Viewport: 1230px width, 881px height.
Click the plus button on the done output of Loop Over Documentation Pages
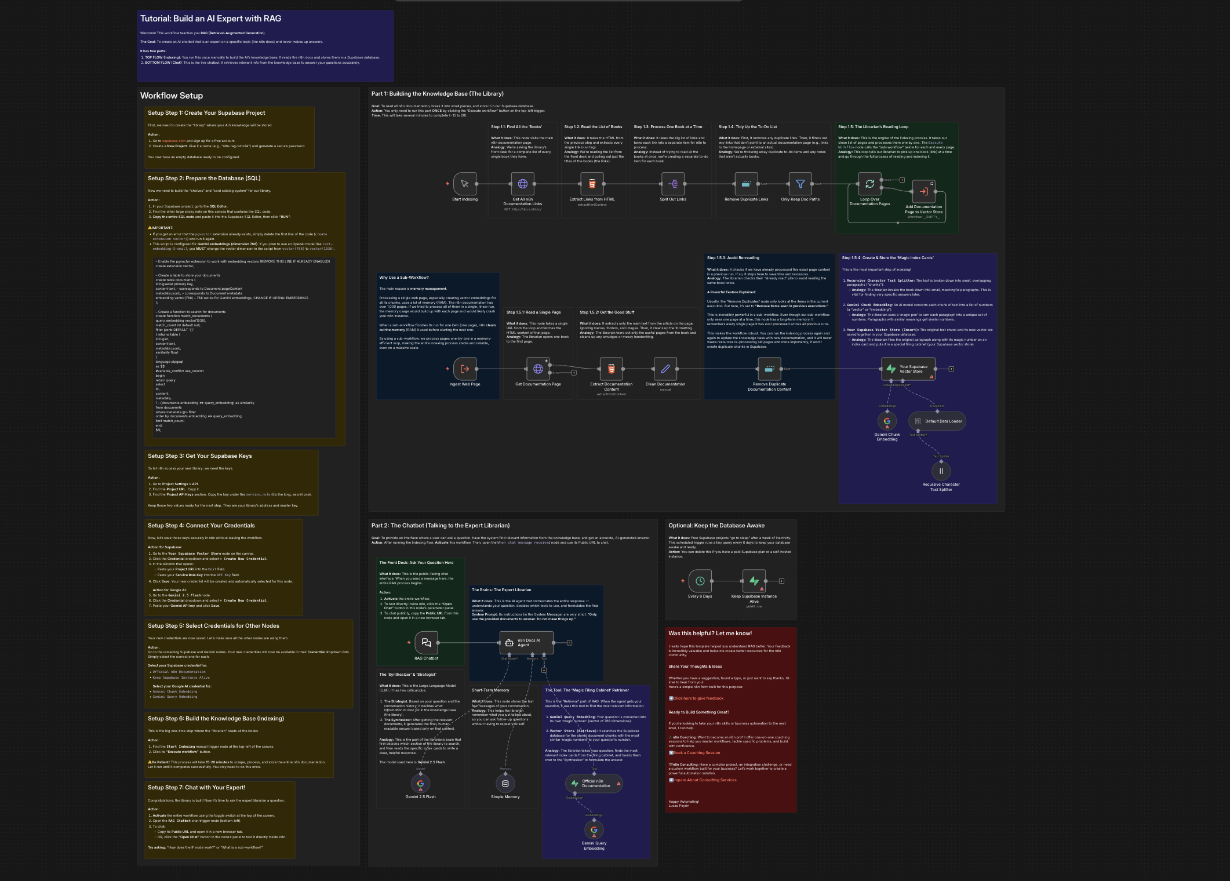(x=902, y=180)
